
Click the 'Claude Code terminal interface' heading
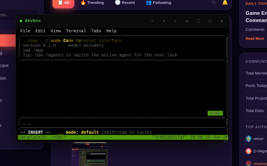[84, 40]
